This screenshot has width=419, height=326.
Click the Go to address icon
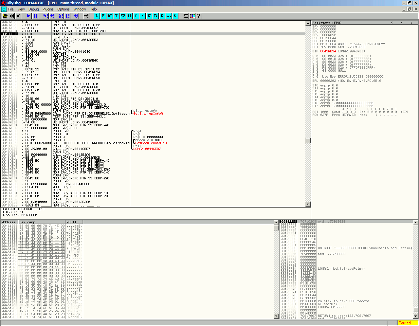coord(86,16)
